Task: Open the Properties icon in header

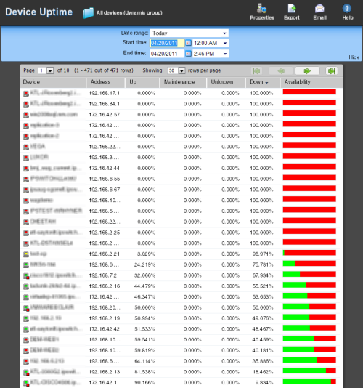Action: tap(261, 9)
